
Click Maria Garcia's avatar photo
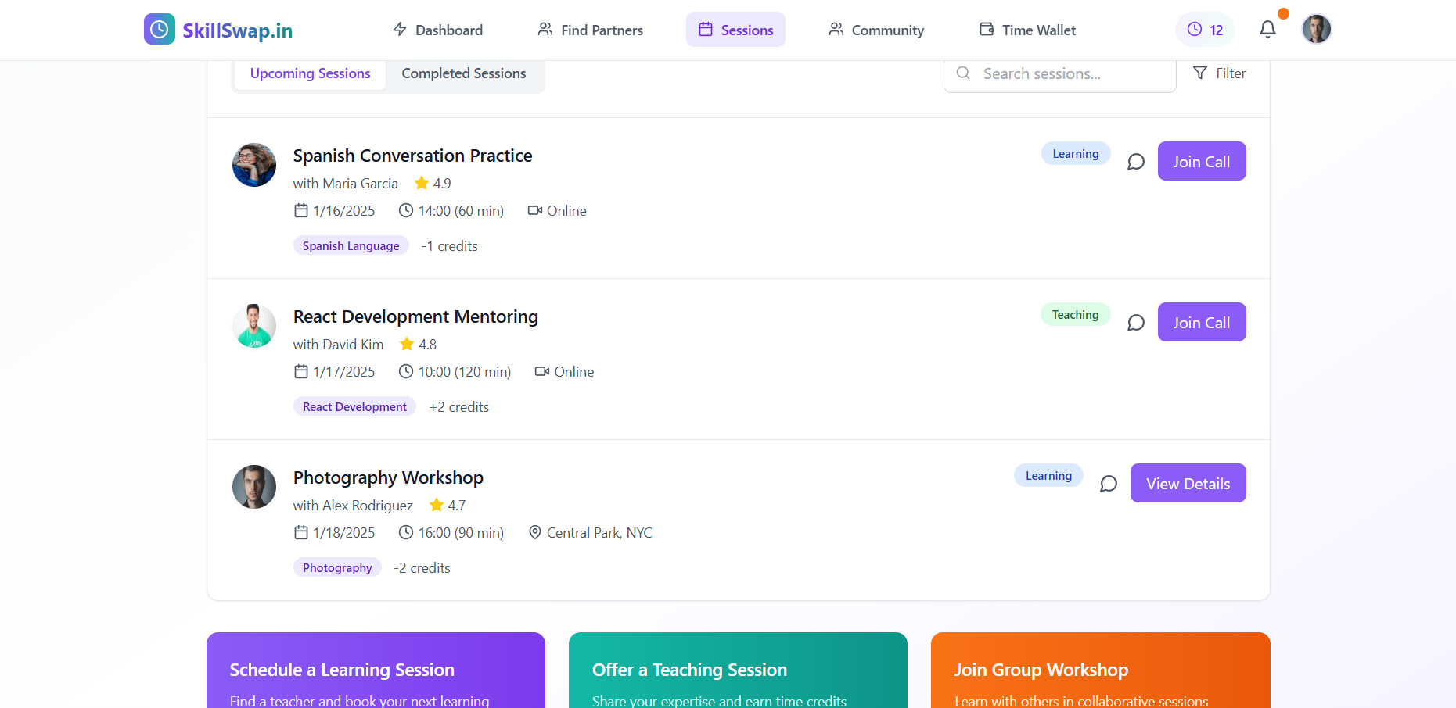pyautogui.click(x=254, y=165)
